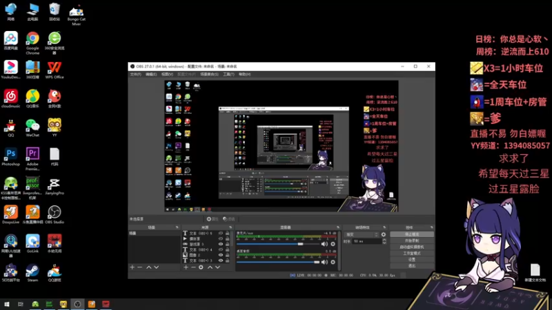Pop out the Sources dock panel
552x310 pixels.
[x=230, y=227]
